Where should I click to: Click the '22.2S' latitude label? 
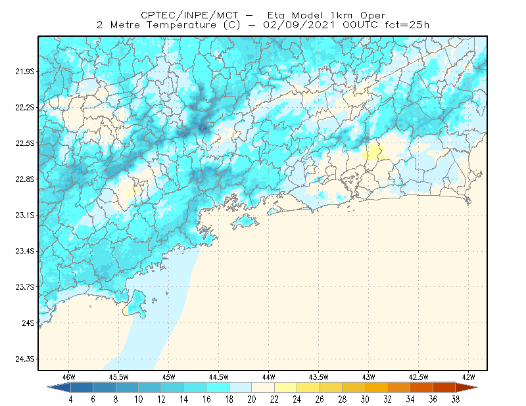[24, 107]
